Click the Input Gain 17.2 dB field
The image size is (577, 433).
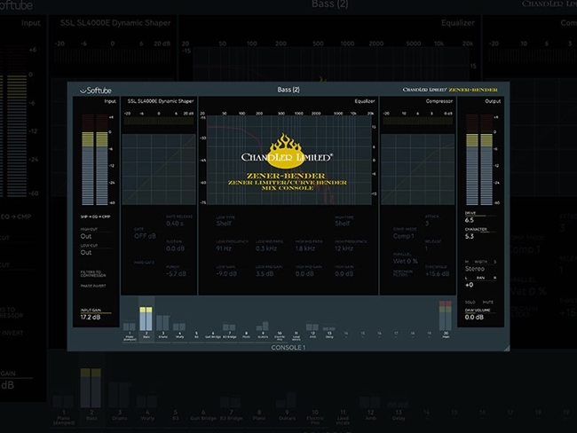(92, 317)
